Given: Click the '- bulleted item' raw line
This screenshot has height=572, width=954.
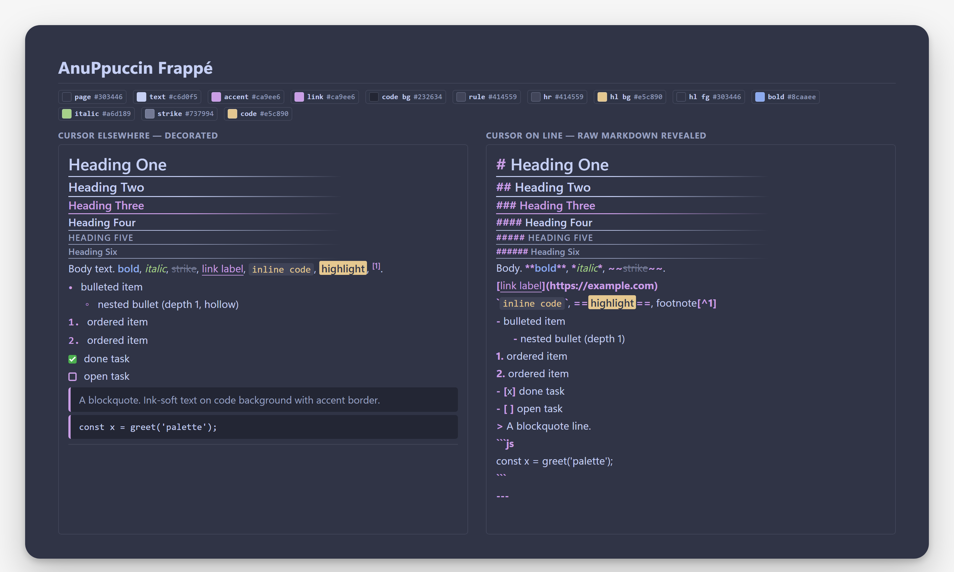Looking at the screenshot, I should point(531,321).
